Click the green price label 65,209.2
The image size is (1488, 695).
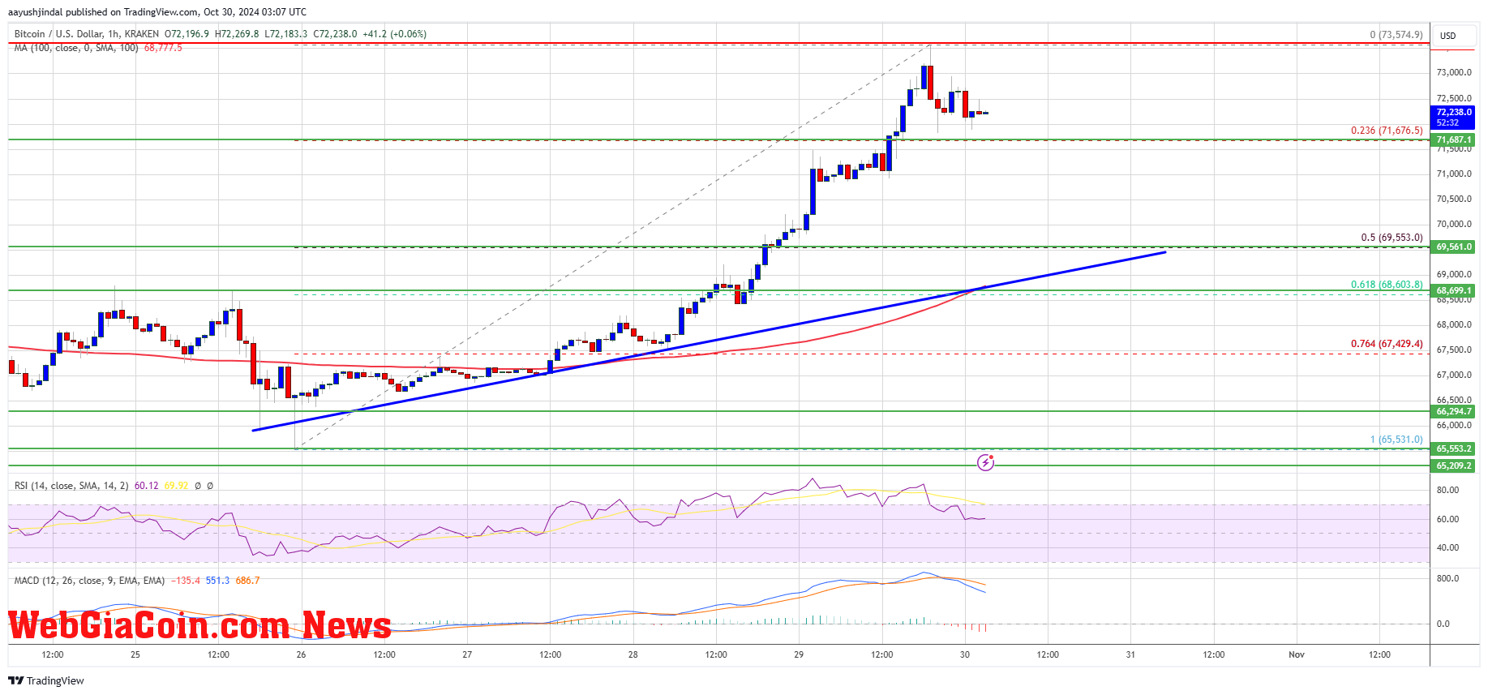point(1453,465)
